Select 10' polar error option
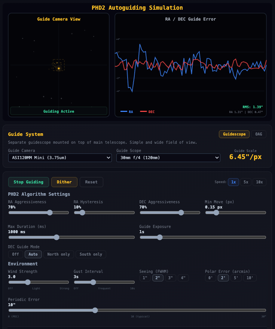This screenshot has width=275, height=329. click(x=250, y=278)
